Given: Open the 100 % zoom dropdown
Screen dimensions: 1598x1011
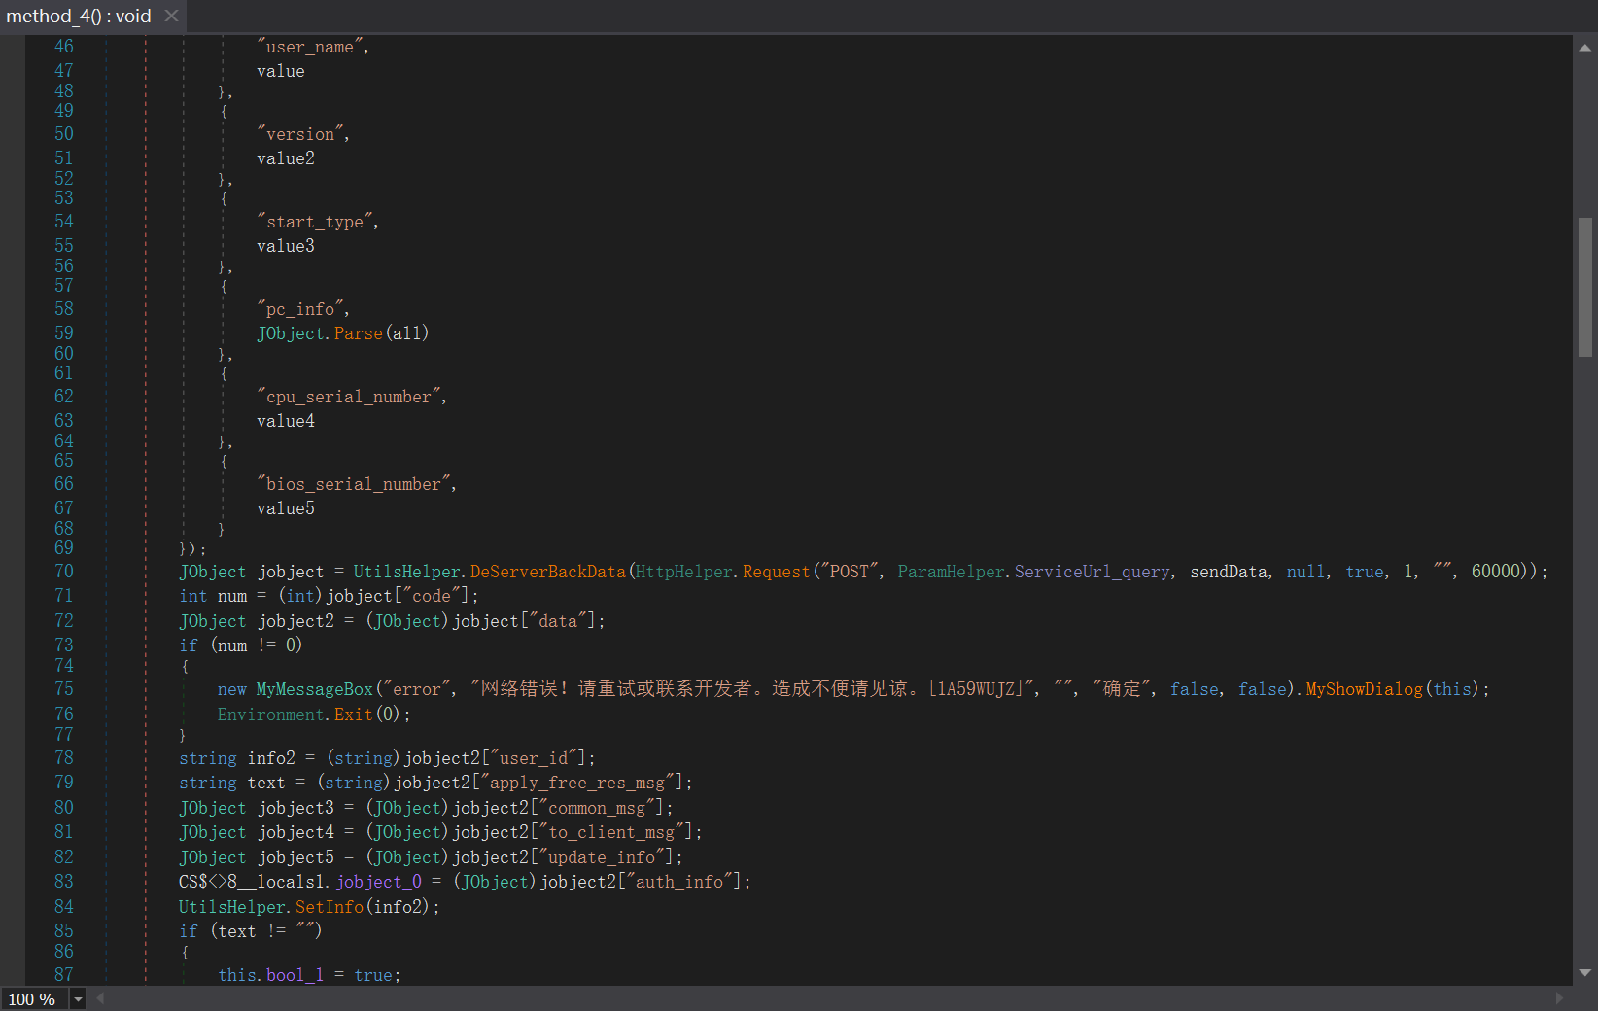Looking at the screenshot, I should pos(78,999).
